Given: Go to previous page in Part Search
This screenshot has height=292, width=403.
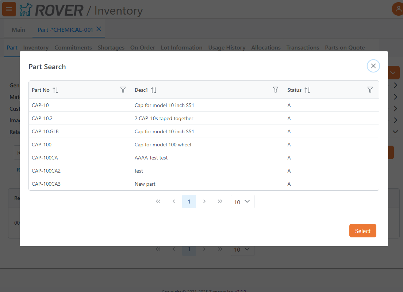Looking at the screenshot, I should pyautogui.click(x=174, y=202).
